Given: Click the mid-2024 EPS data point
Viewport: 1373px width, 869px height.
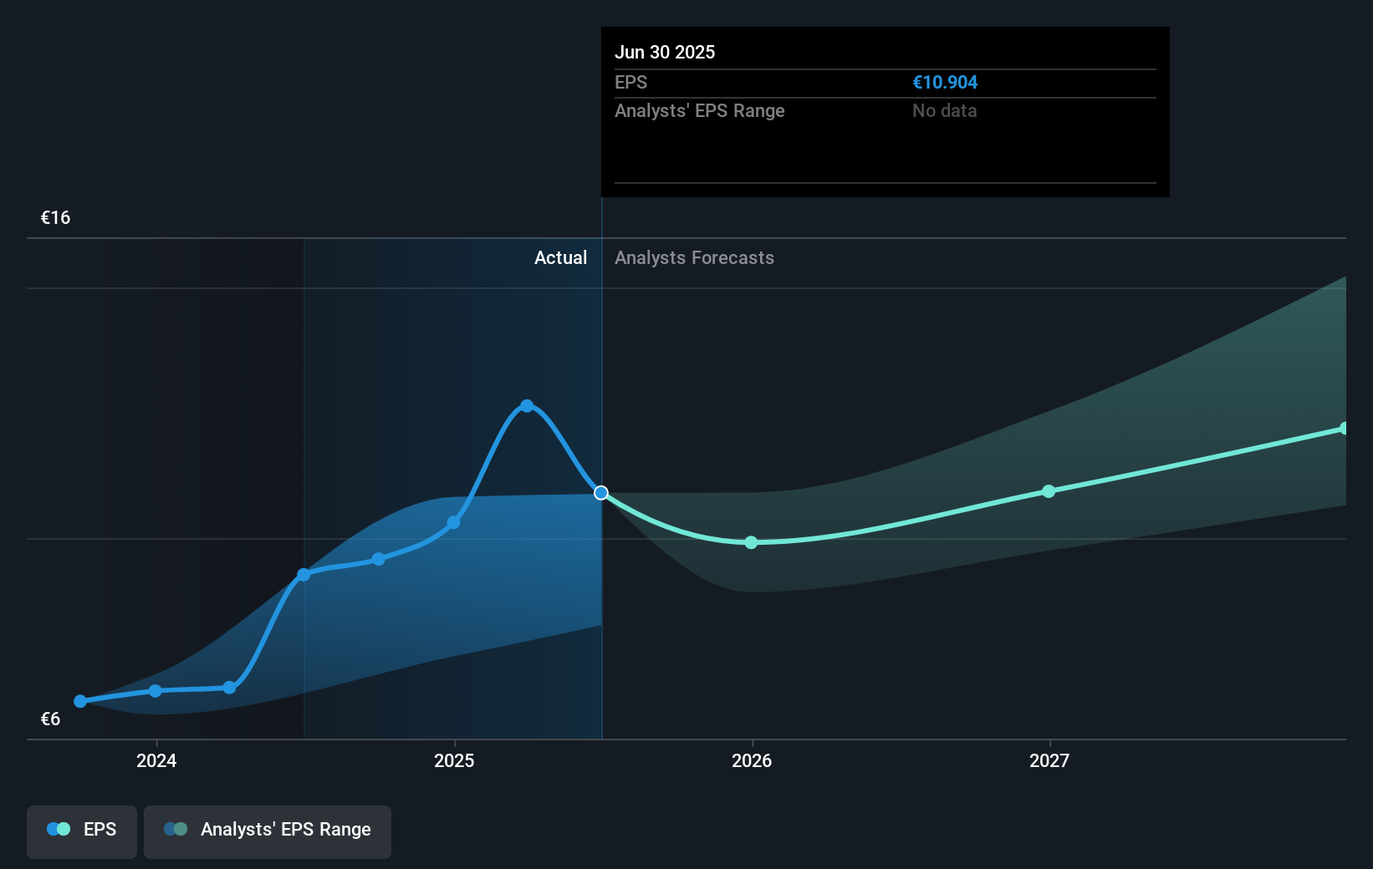Looking at the screenshot, I should (x=304, y=575).
